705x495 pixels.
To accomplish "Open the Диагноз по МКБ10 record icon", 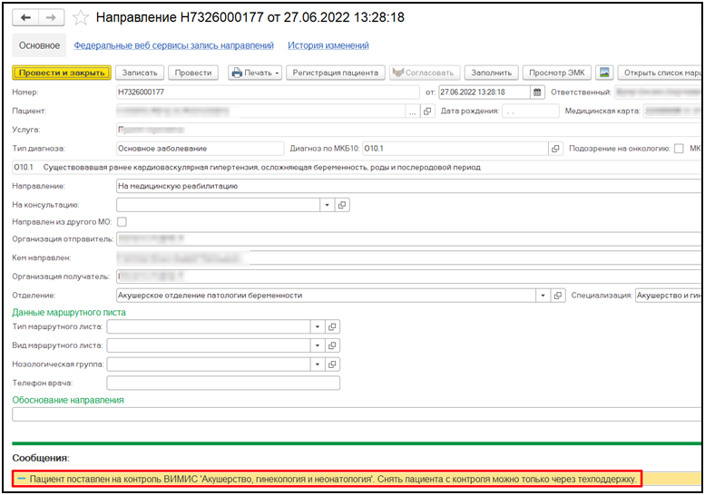I will click(x=555, y=149).
